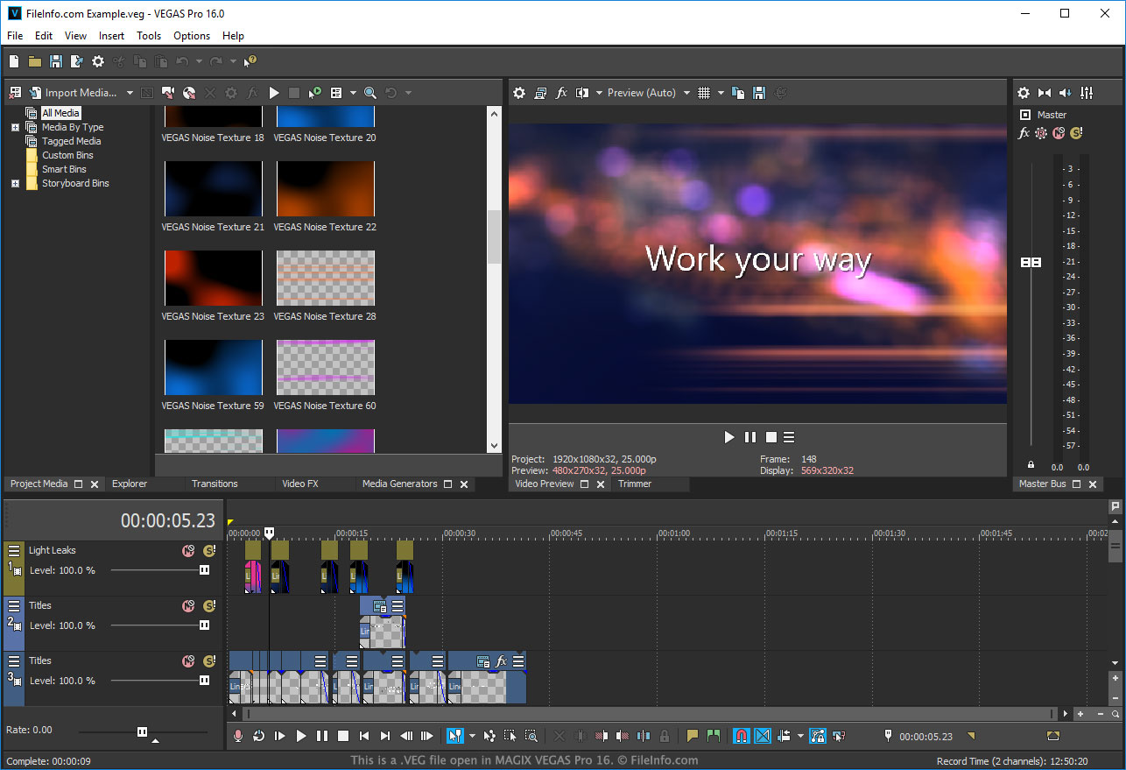Screen dimensions: 1126x770
Task: Open Project Properties with the gear icon in the main toolbar
Action: click(x=98, y=61)
